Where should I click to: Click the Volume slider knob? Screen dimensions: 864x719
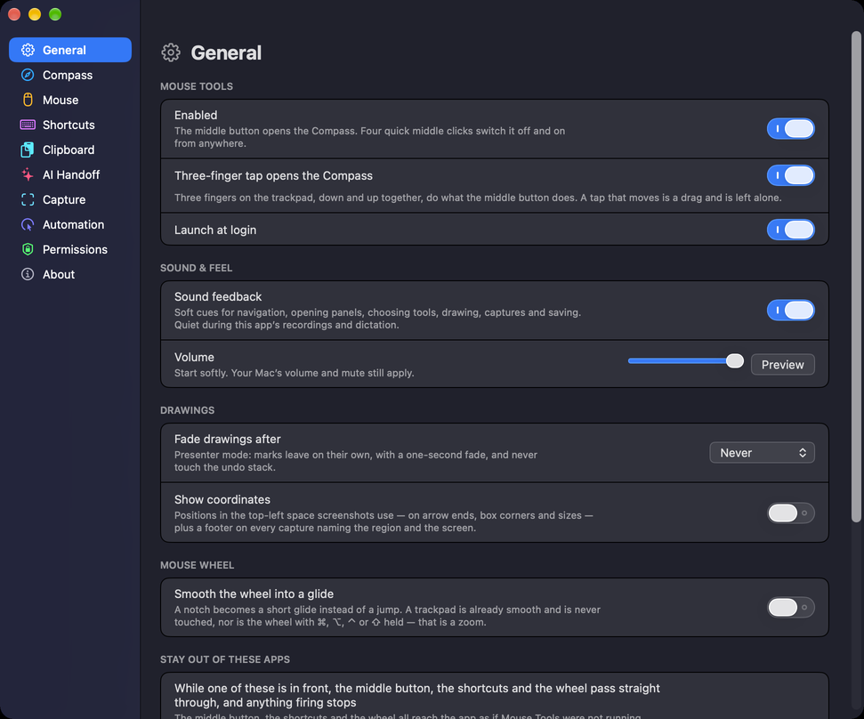point(734,361)
